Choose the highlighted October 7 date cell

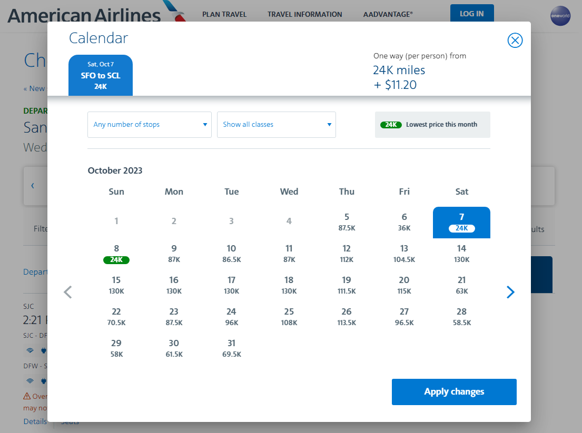[x=461, y=223]
